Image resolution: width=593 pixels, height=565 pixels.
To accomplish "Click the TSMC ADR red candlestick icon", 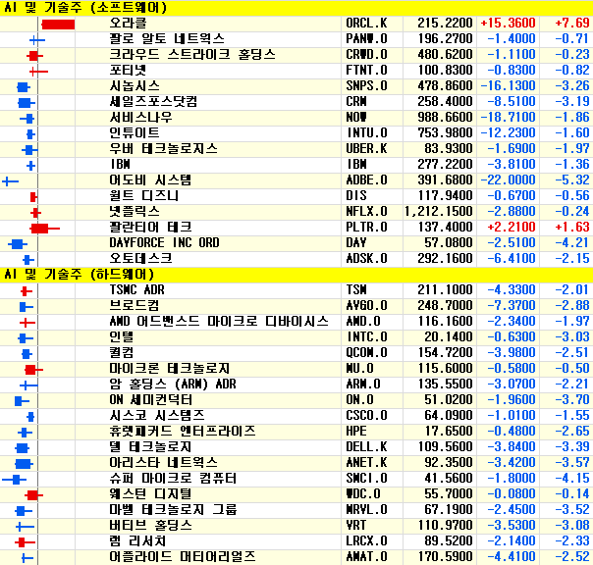I will click(x=27, y=291).
